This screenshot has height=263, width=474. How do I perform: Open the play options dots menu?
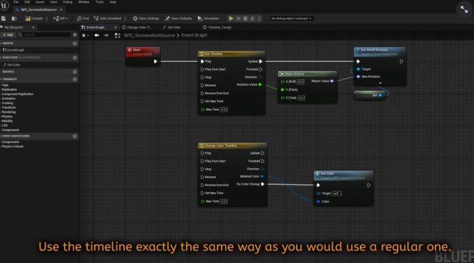point(259,18)
